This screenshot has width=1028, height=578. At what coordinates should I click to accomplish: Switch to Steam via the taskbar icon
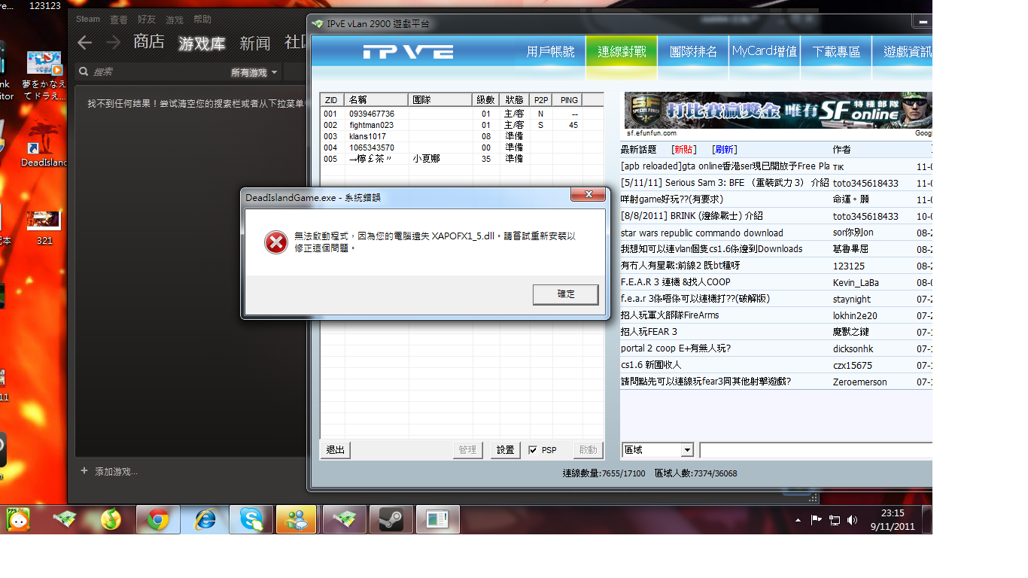tap(391, 519)
